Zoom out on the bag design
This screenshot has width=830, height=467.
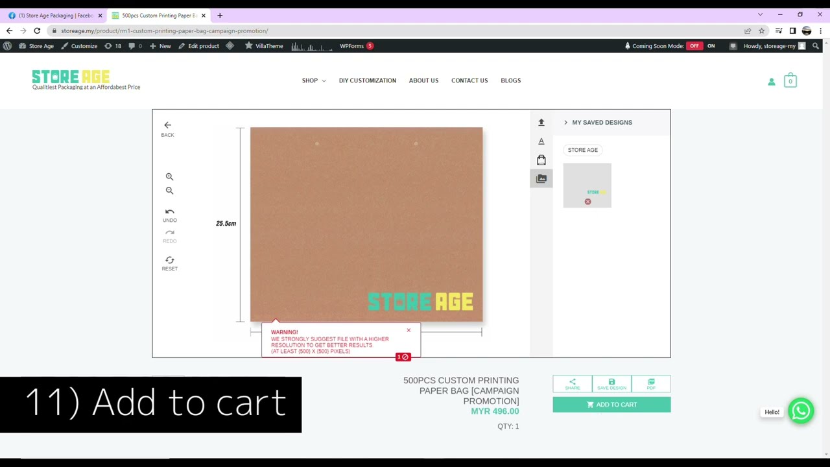(169, 191)
